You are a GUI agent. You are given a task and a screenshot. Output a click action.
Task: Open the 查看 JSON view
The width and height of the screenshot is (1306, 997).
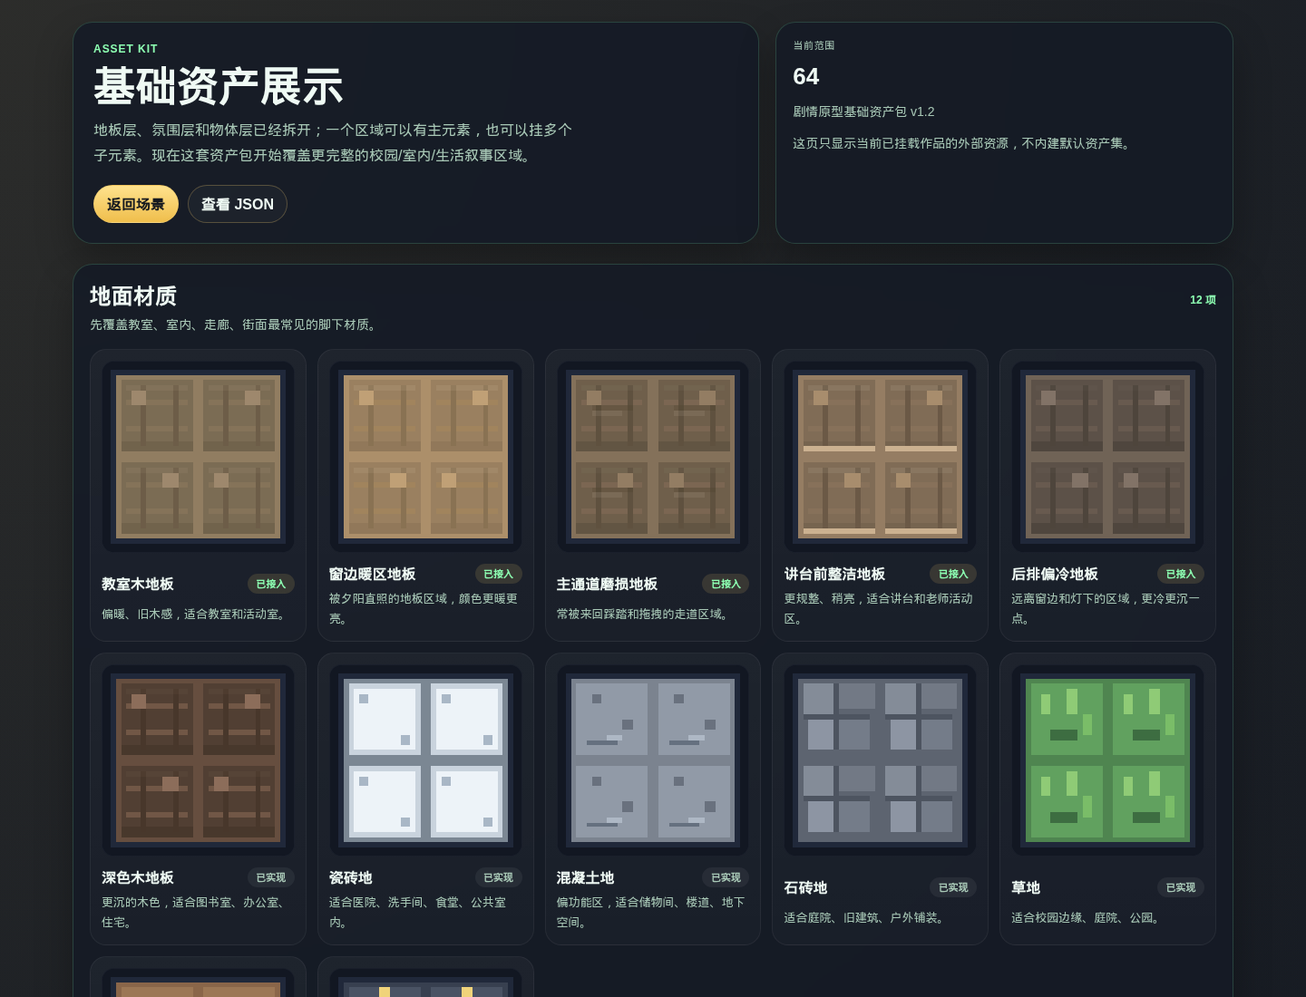237,204
